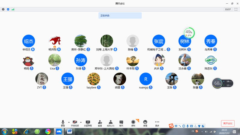The image size is (240, 135).
Task: Click the meeting info icon at top left
Action: point(3,9)
